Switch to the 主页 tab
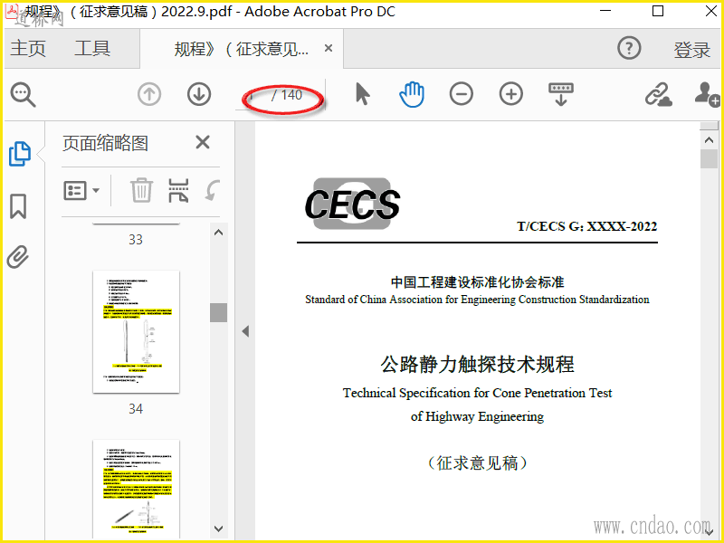724x543 pixels. [x=28, y=49]
